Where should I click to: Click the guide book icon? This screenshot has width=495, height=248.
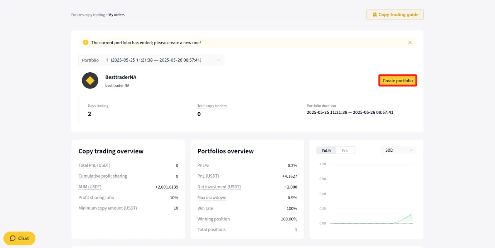pyautogui.click(x=375, y=14)
